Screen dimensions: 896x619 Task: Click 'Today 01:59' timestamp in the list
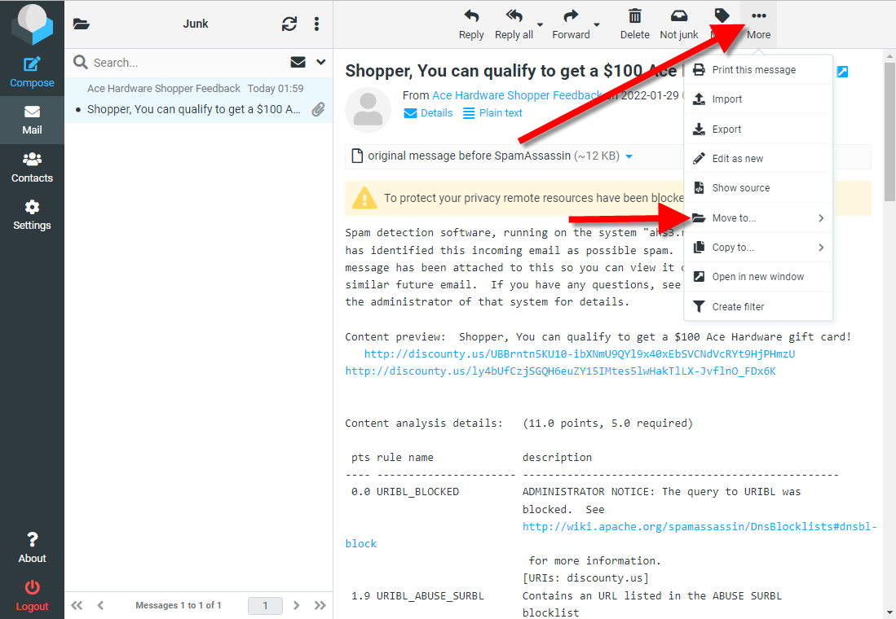click(276, 89)
